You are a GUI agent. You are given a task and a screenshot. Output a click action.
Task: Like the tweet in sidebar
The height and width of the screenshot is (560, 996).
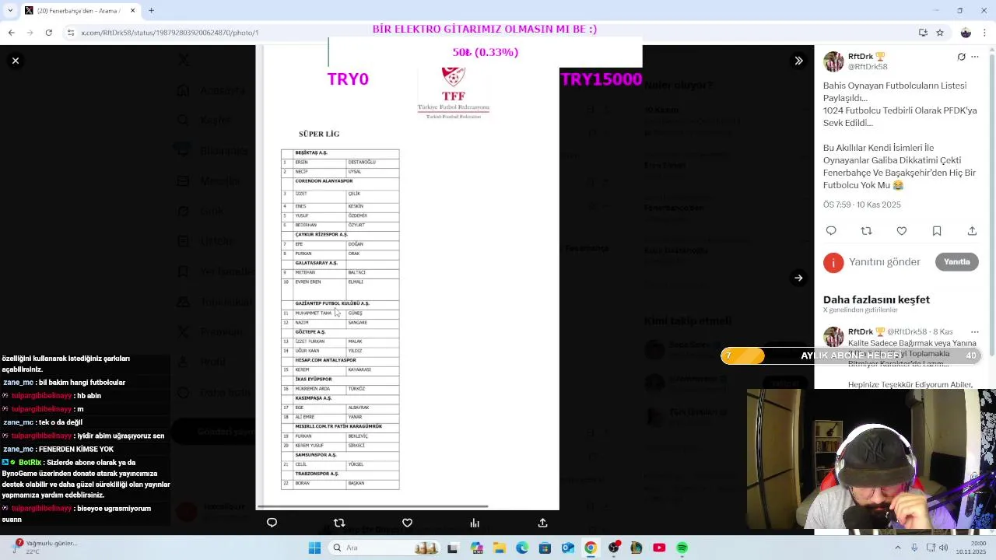coord(902,231)
